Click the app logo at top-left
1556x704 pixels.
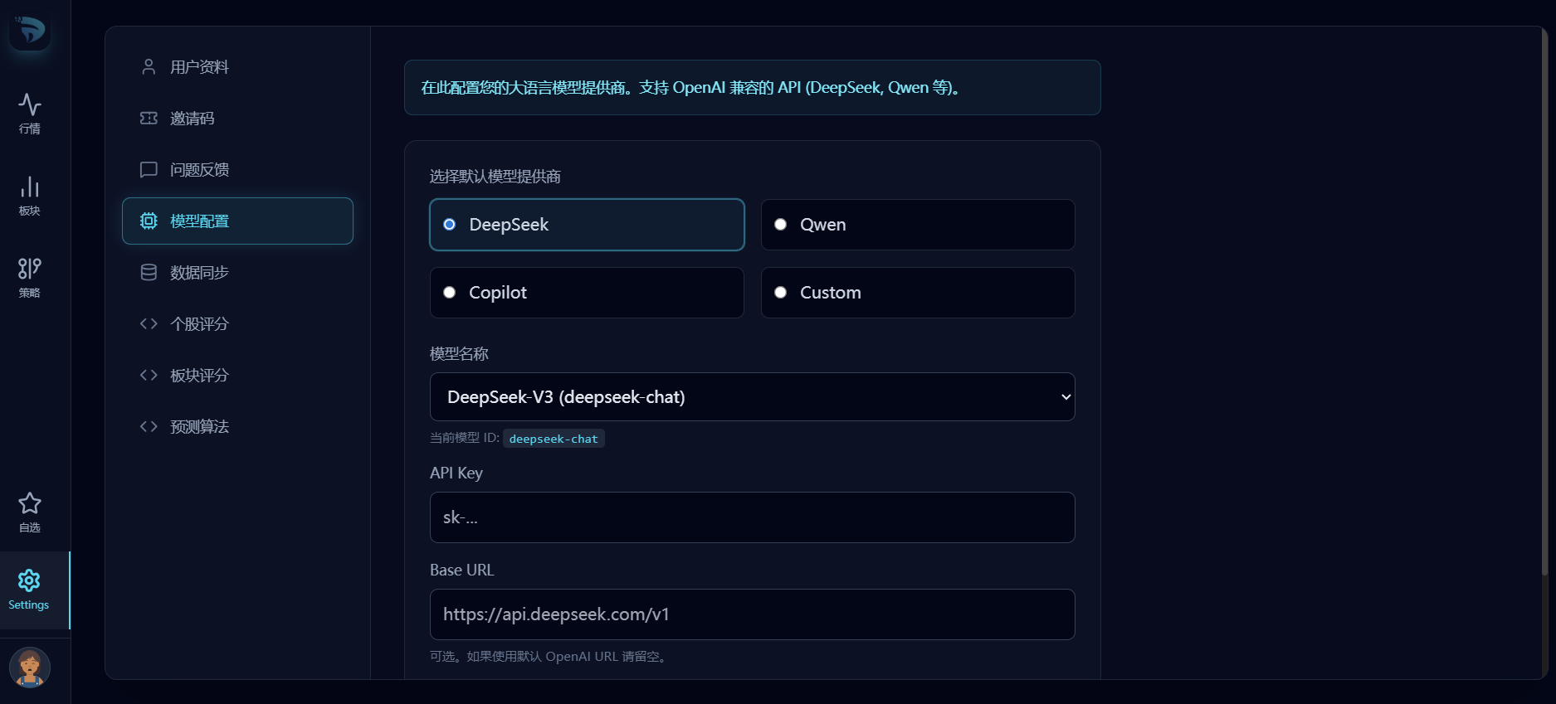tap(30, 30)
